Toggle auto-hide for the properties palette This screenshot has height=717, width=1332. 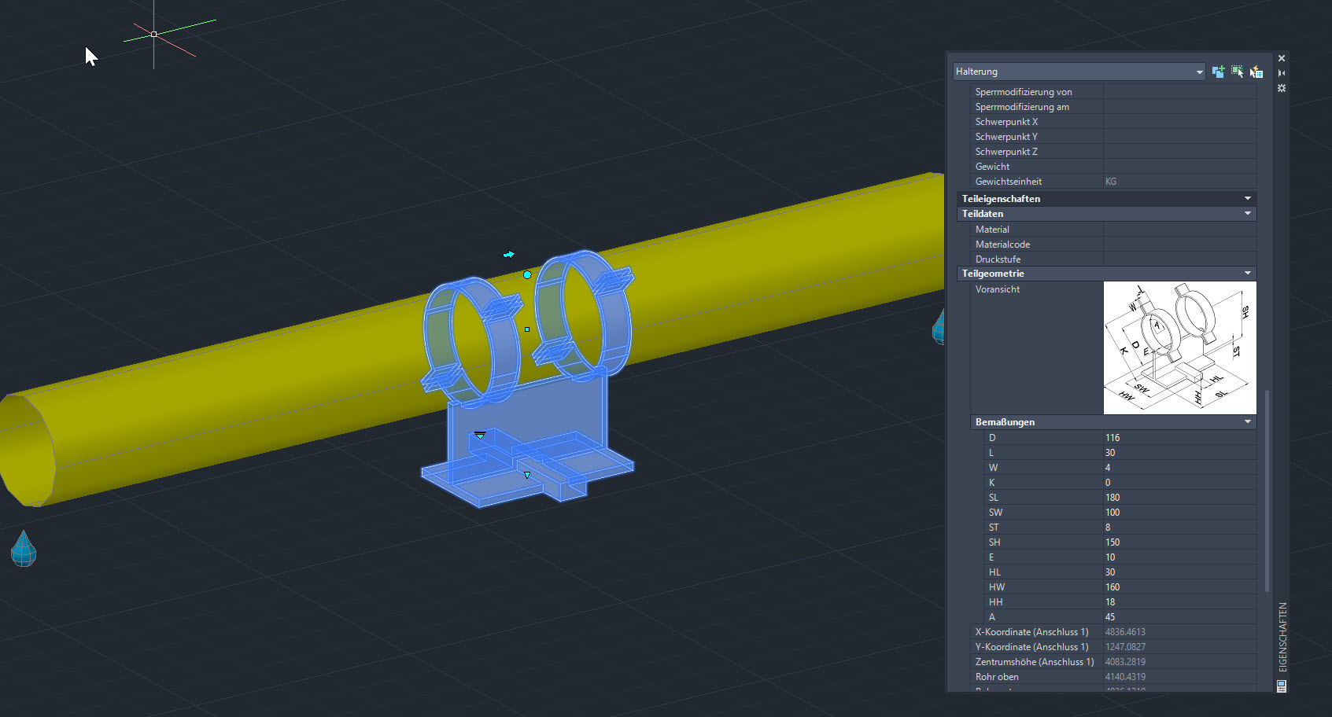pyautogui.click(x=1282, y=73)
